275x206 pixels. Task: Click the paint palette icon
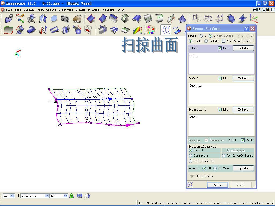click(x=150, y=30)
